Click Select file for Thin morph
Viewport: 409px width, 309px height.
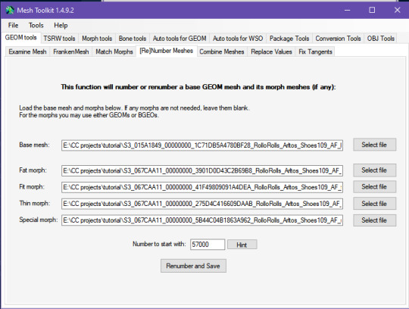click(375, 204)
